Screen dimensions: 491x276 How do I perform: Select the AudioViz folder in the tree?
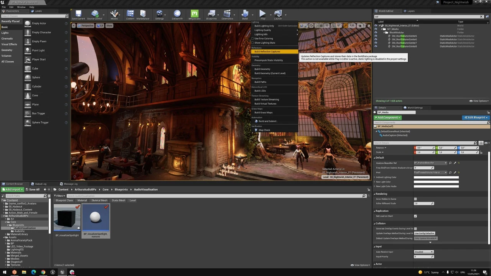[x=19, y=231]
